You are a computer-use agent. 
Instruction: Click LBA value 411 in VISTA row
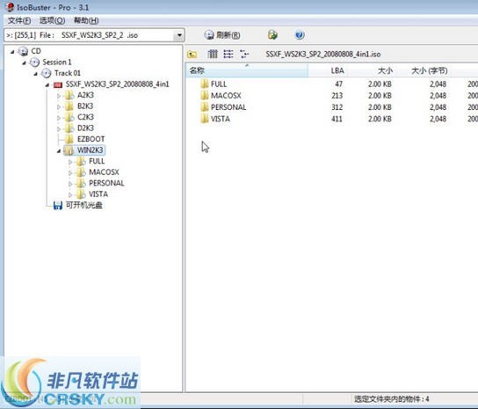pyautogui.click(x=337, y=119)
